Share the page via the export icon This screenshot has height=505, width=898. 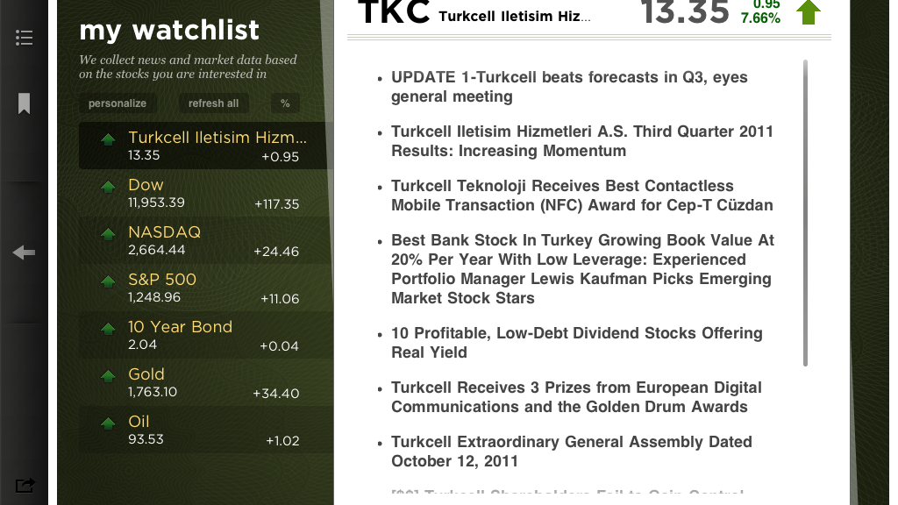tap(25, 485)
